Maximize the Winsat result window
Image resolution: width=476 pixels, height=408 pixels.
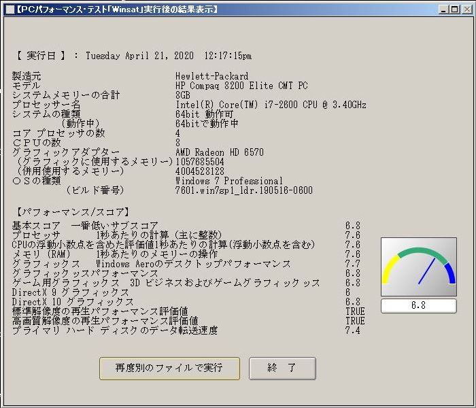(455, 10)
